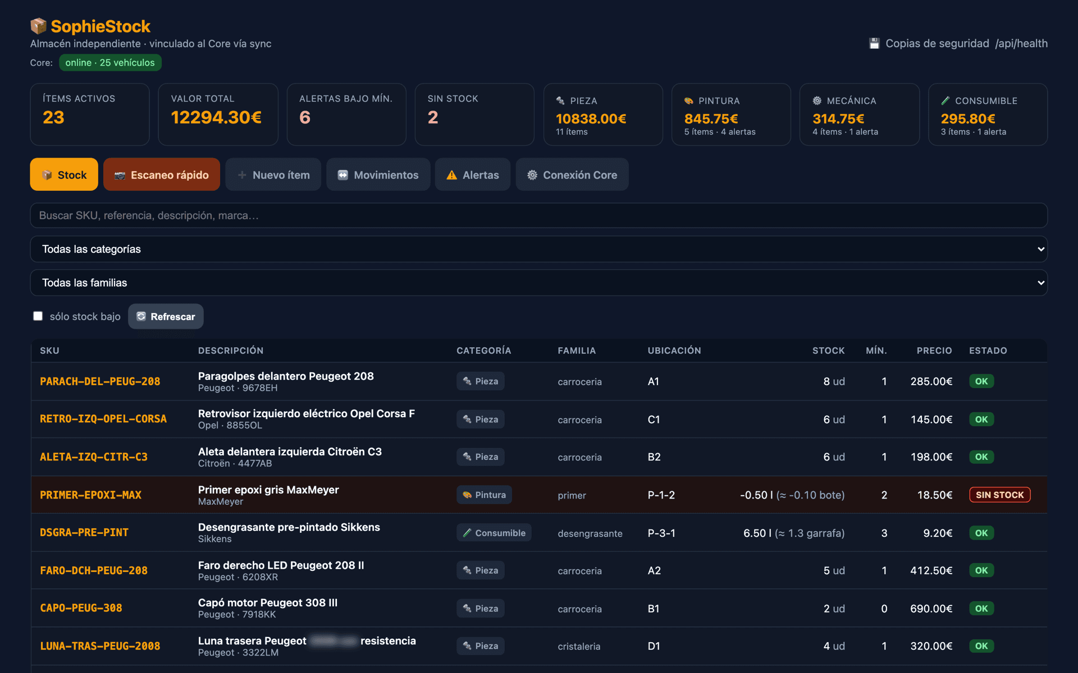Click the UBICACIÓN column header
This screenshot has width=1078, height=673.
pyautogui.click(x=674, y=351)
